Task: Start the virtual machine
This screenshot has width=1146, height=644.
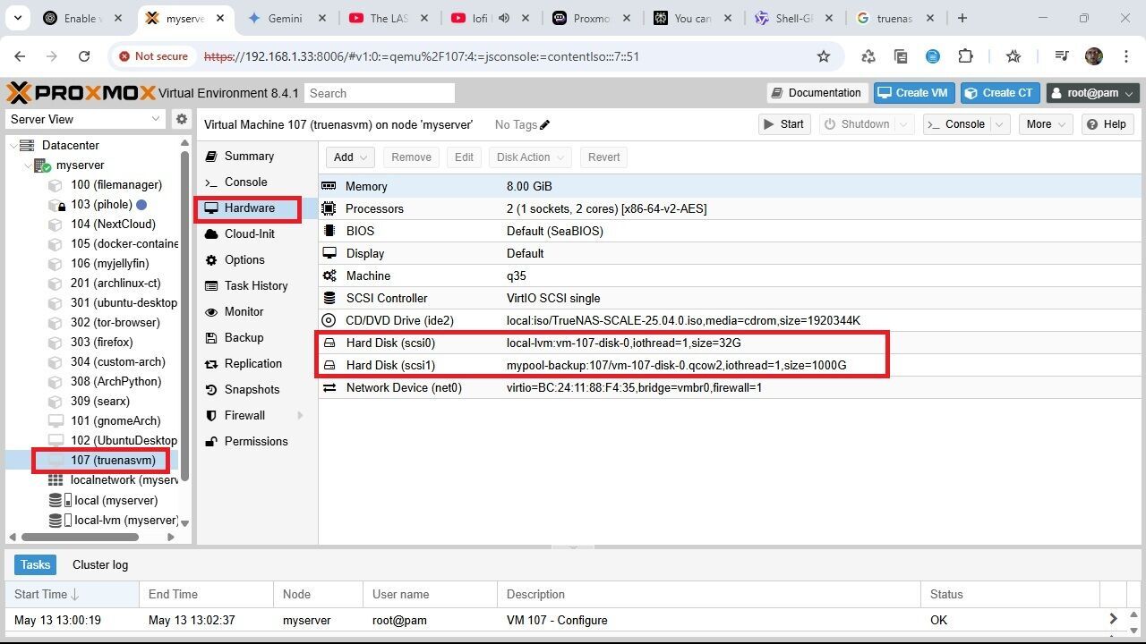Action: click(783, 124)
